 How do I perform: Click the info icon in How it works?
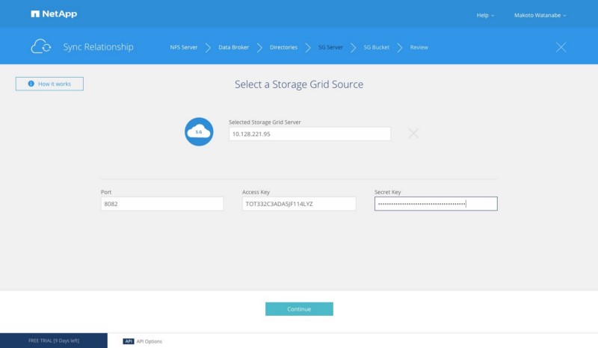31,84
